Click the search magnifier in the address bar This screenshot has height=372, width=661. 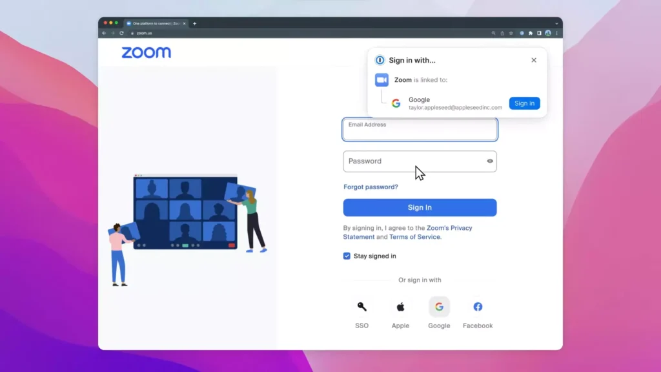[x=493, y=33]
